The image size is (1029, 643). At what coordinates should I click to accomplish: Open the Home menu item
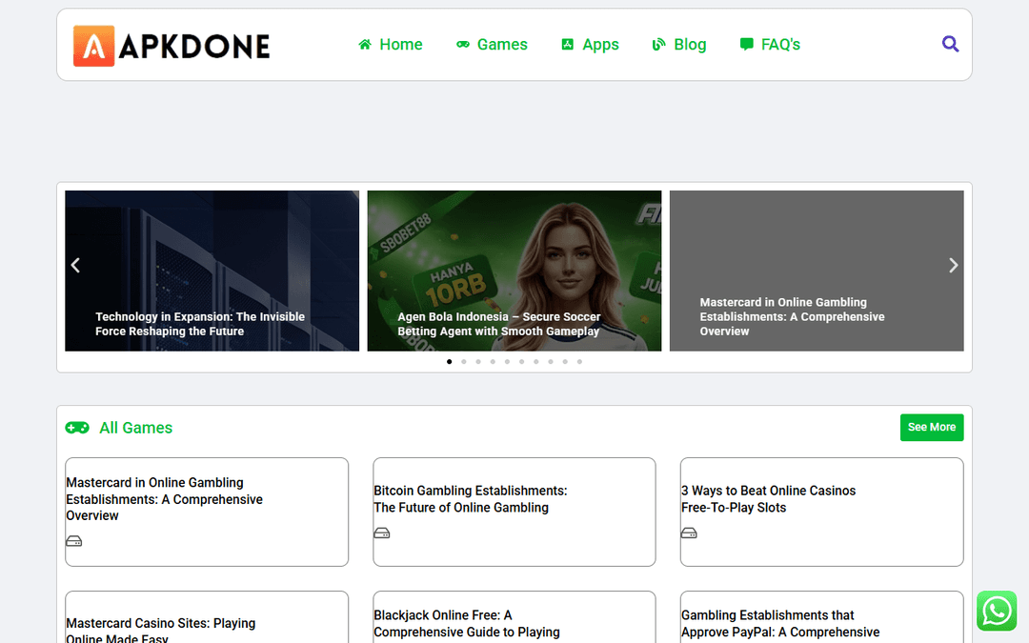point(391,44)
